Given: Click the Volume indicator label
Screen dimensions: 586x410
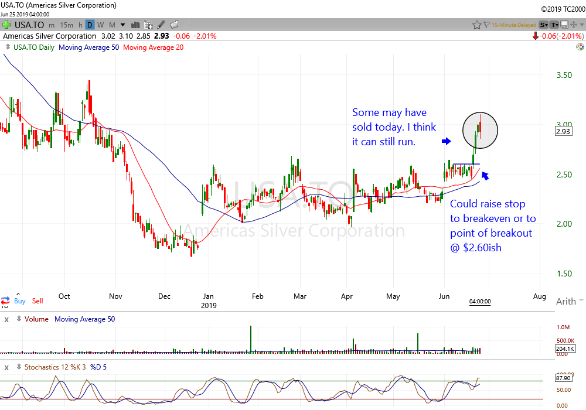Looking at the screenshot, I should coord(36,319).
